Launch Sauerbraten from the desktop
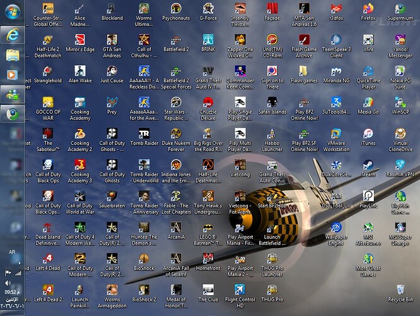 click(112, 200)
